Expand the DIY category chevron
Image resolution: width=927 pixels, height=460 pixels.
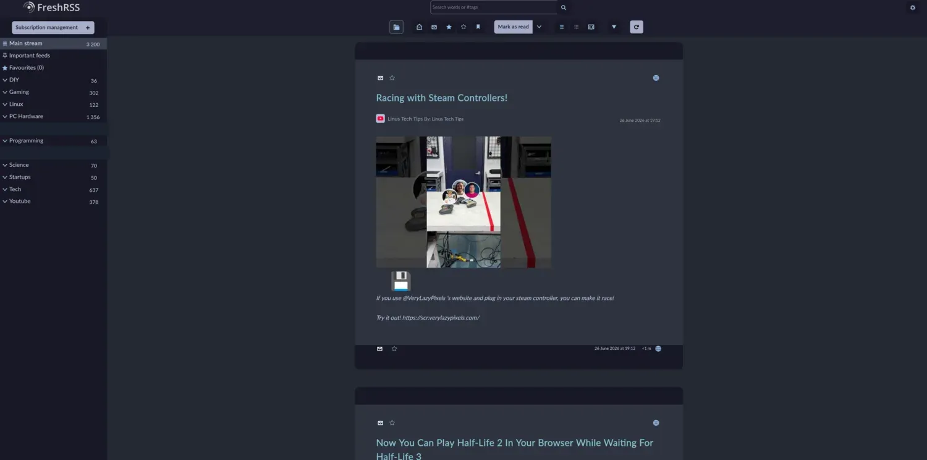pos(5,80)
